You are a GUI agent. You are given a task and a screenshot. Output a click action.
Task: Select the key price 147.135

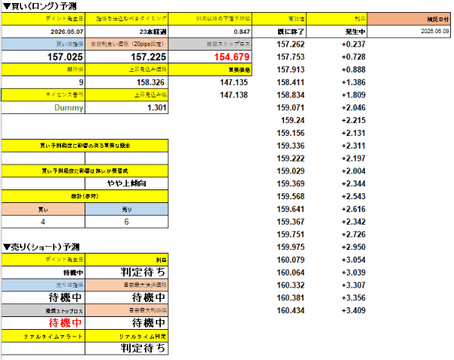click(x=233, y=82)
